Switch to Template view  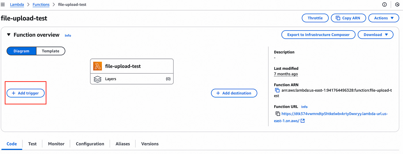tap(50, 51)
